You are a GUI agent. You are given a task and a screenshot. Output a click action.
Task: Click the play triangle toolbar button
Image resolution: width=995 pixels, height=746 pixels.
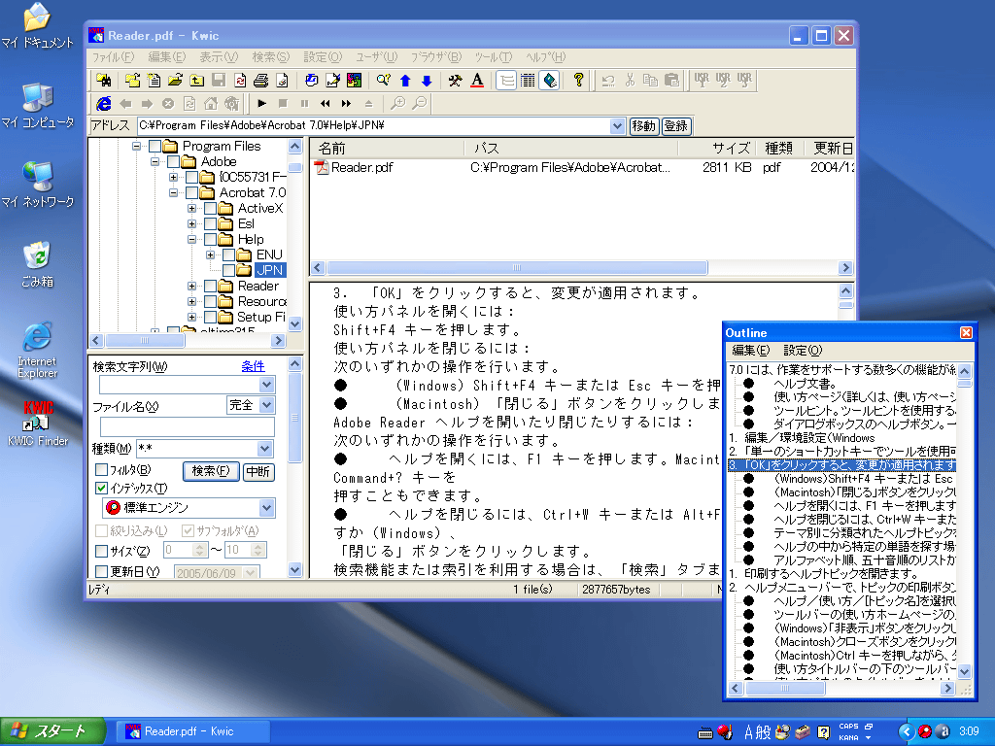262,103
